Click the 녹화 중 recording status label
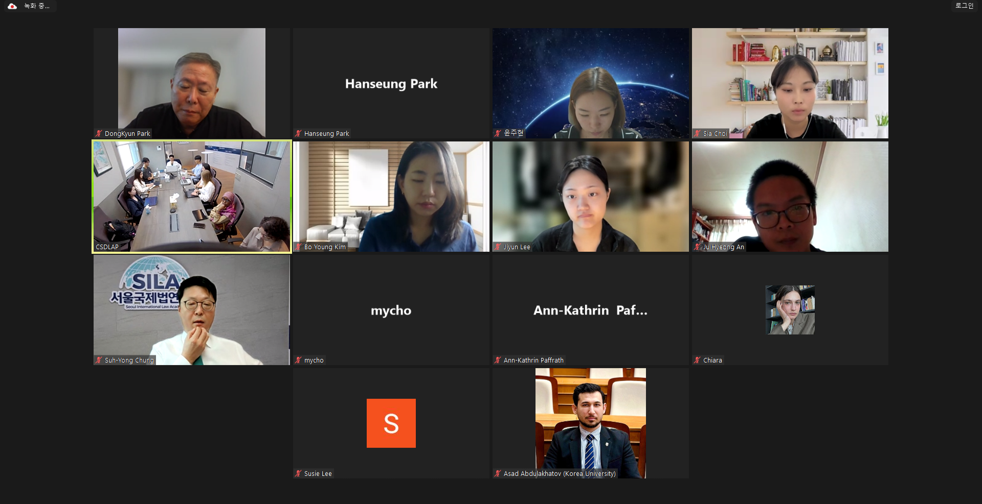The height and width of the screenshot is (504, 982). tap(37, 6)
